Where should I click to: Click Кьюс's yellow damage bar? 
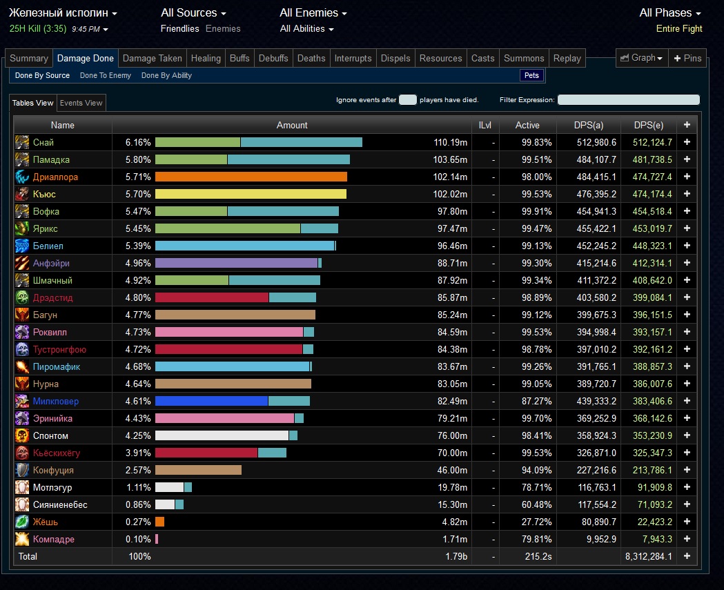(x=251, y=194)
